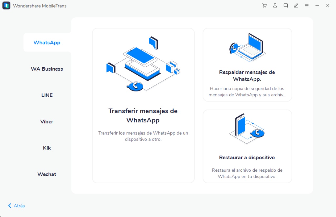Click the Transferir mensajes de WhatsApp title
The width and height of the screenshot is (336, 217).
[143, 115]
